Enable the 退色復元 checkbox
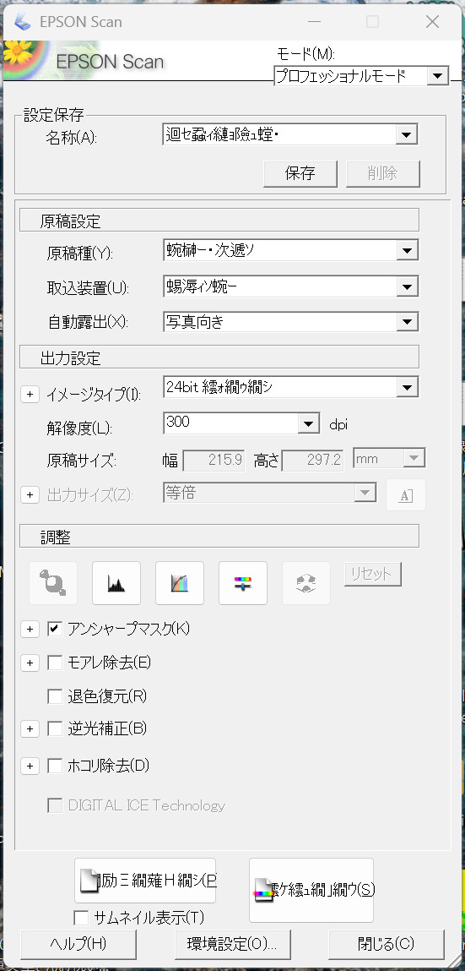The image size is (465, 971). [55, 696]
